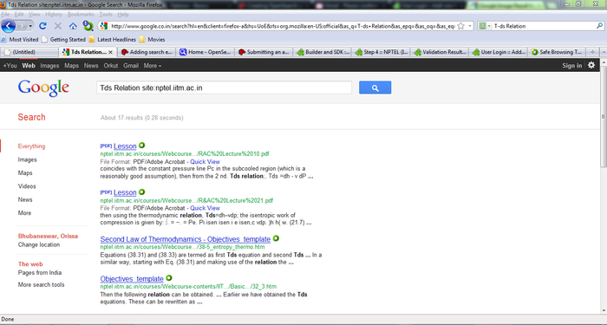Expand More search tools
607x325 pixels.
[x=41, y=284]
